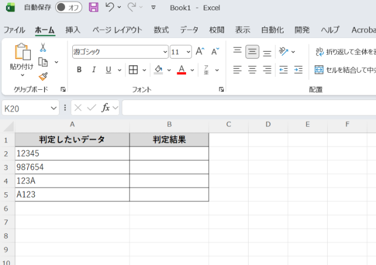376x265 pixels.
Task: Decrease font size with smaller A icon
Action: coord(215,52)
